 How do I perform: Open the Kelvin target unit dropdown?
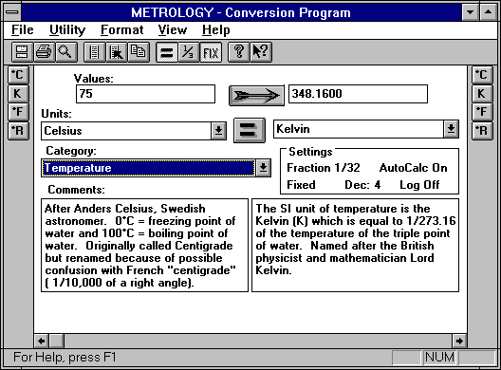coord(451,129)
